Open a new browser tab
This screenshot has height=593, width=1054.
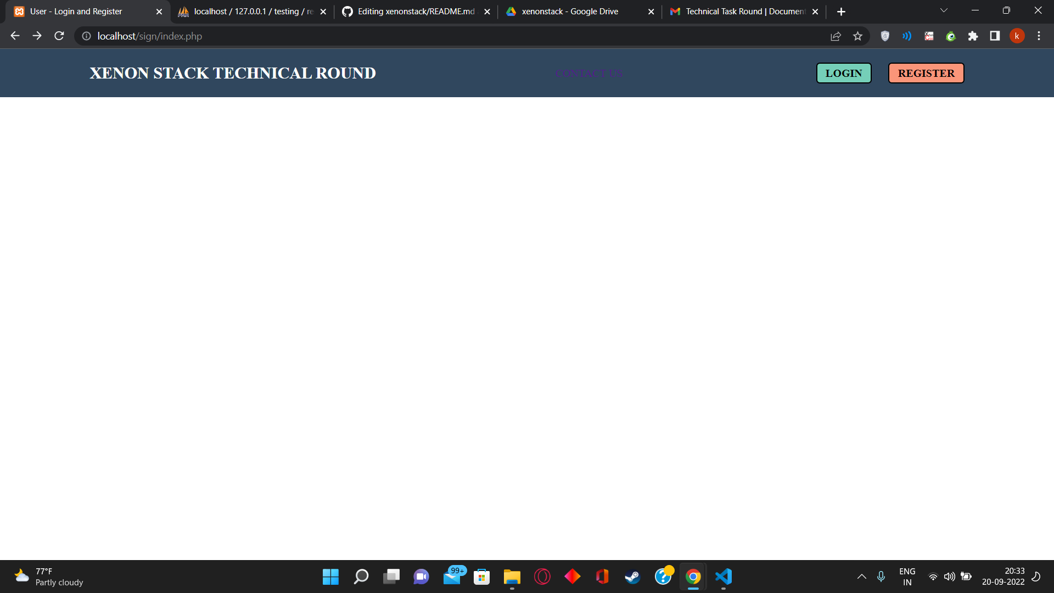point(841,12)
